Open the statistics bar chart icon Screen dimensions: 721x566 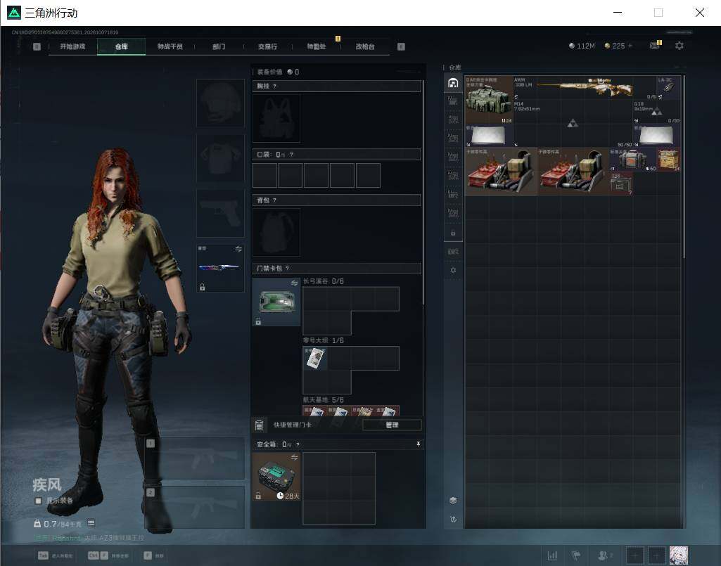click(552, 555)
